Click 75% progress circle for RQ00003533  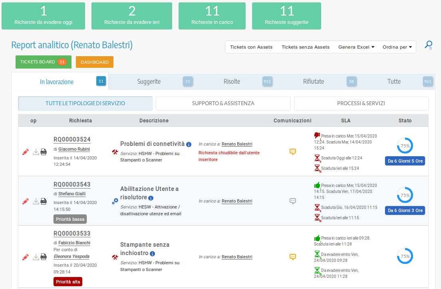(405, 256)
